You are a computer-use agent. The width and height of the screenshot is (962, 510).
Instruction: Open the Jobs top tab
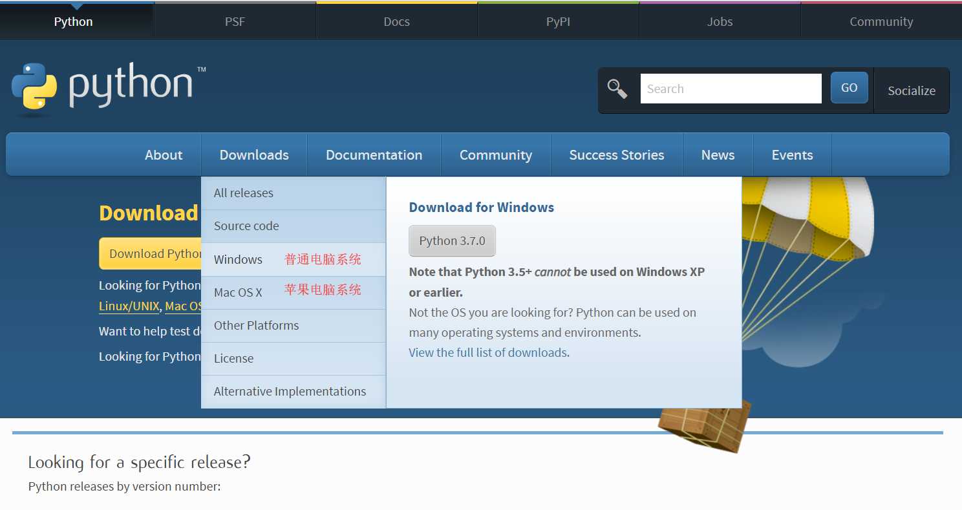coord(720,21)
